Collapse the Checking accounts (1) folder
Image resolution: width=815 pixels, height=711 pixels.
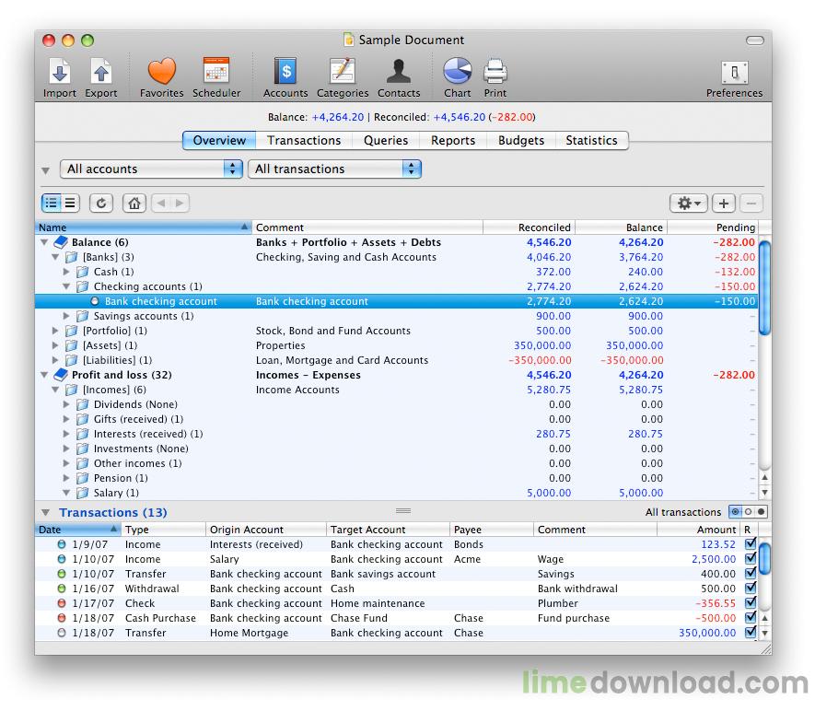tap(66, 286)
